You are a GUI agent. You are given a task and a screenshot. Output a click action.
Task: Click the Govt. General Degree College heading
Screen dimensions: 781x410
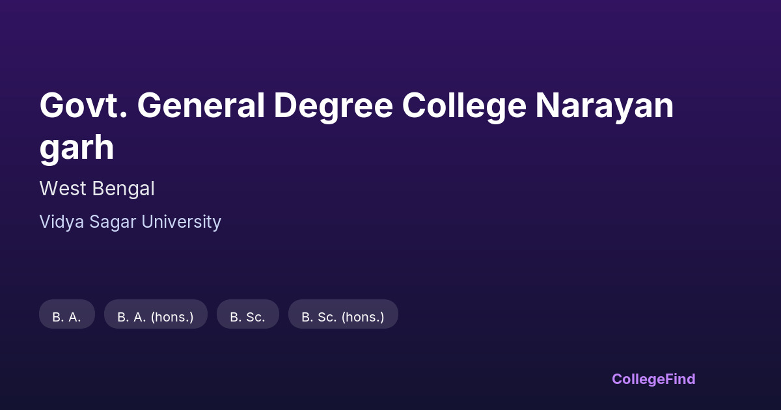coord(356,106)
